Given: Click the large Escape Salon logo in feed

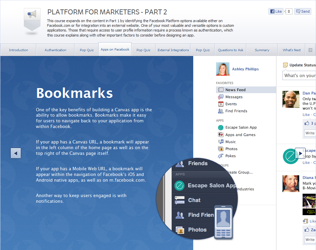Looking at the screenshot, I should 291,156.
